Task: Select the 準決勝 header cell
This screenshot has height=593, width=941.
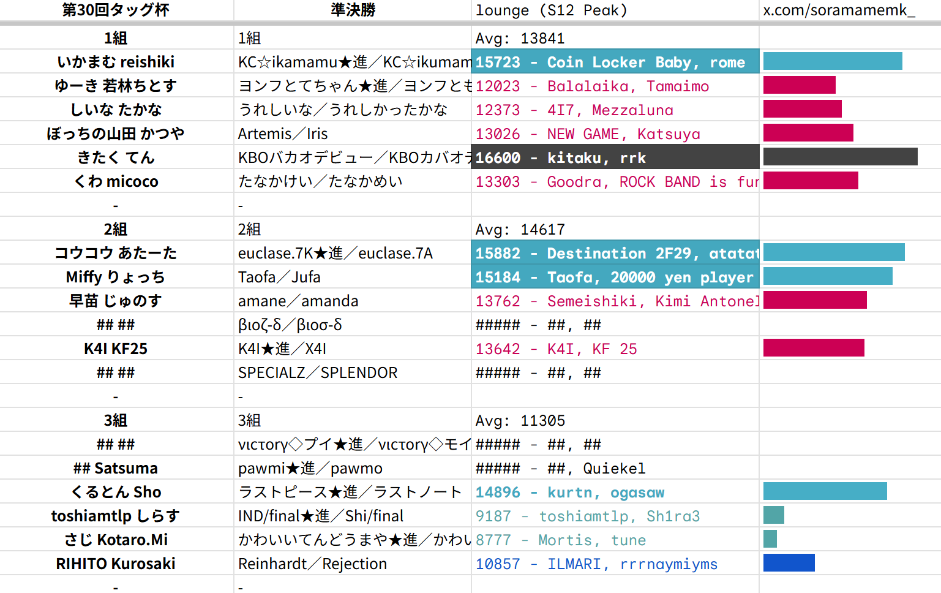Action: coord(353,10)
